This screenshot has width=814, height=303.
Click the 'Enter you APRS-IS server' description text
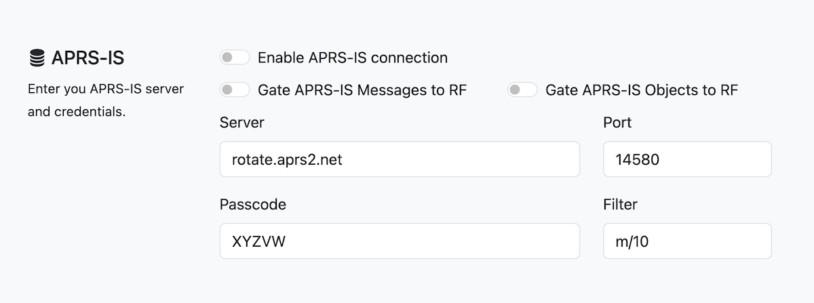click(x=106, y=89)
